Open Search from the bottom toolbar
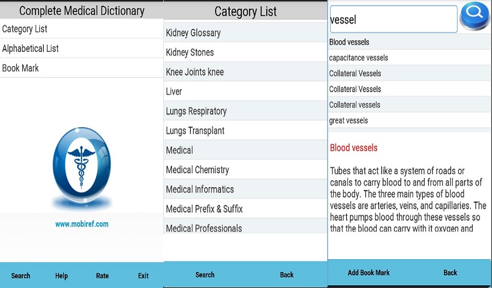The image size is (492, 288). coord(21,276)
